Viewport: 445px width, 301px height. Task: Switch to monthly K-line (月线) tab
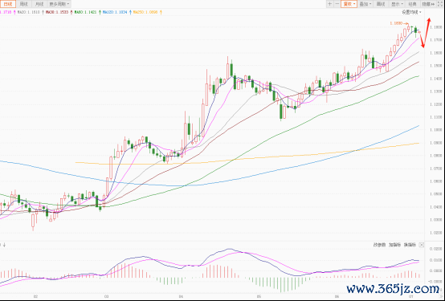(39, 4)
